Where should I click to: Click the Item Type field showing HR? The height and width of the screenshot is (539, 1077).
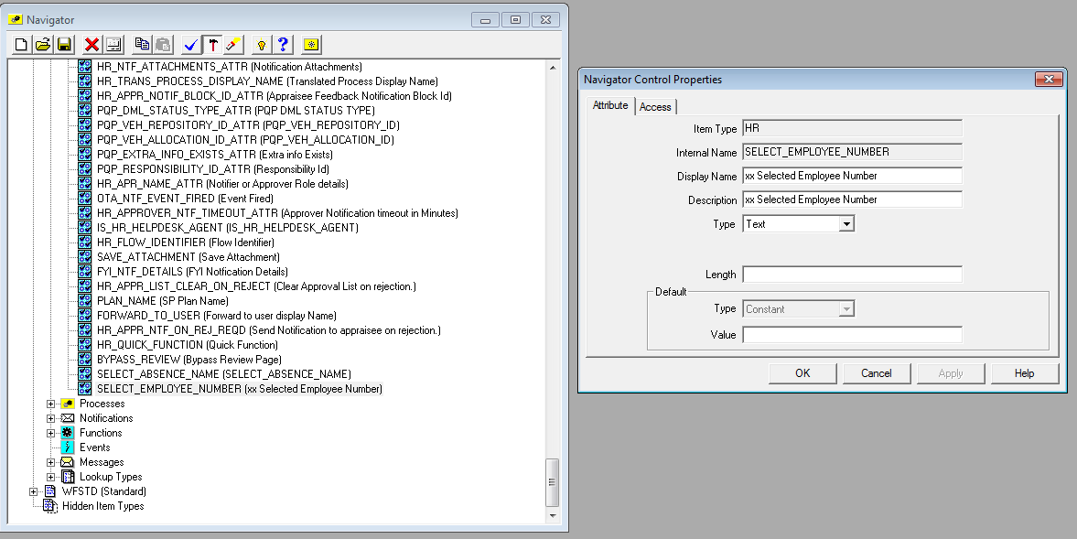853,128
